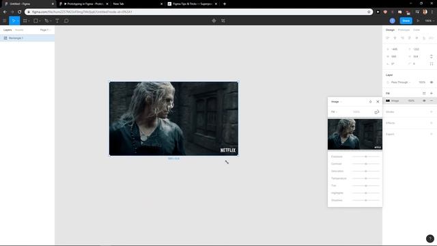
Task: Click blend mode drop icon in Image popup
Action: (x=370, y=102)
